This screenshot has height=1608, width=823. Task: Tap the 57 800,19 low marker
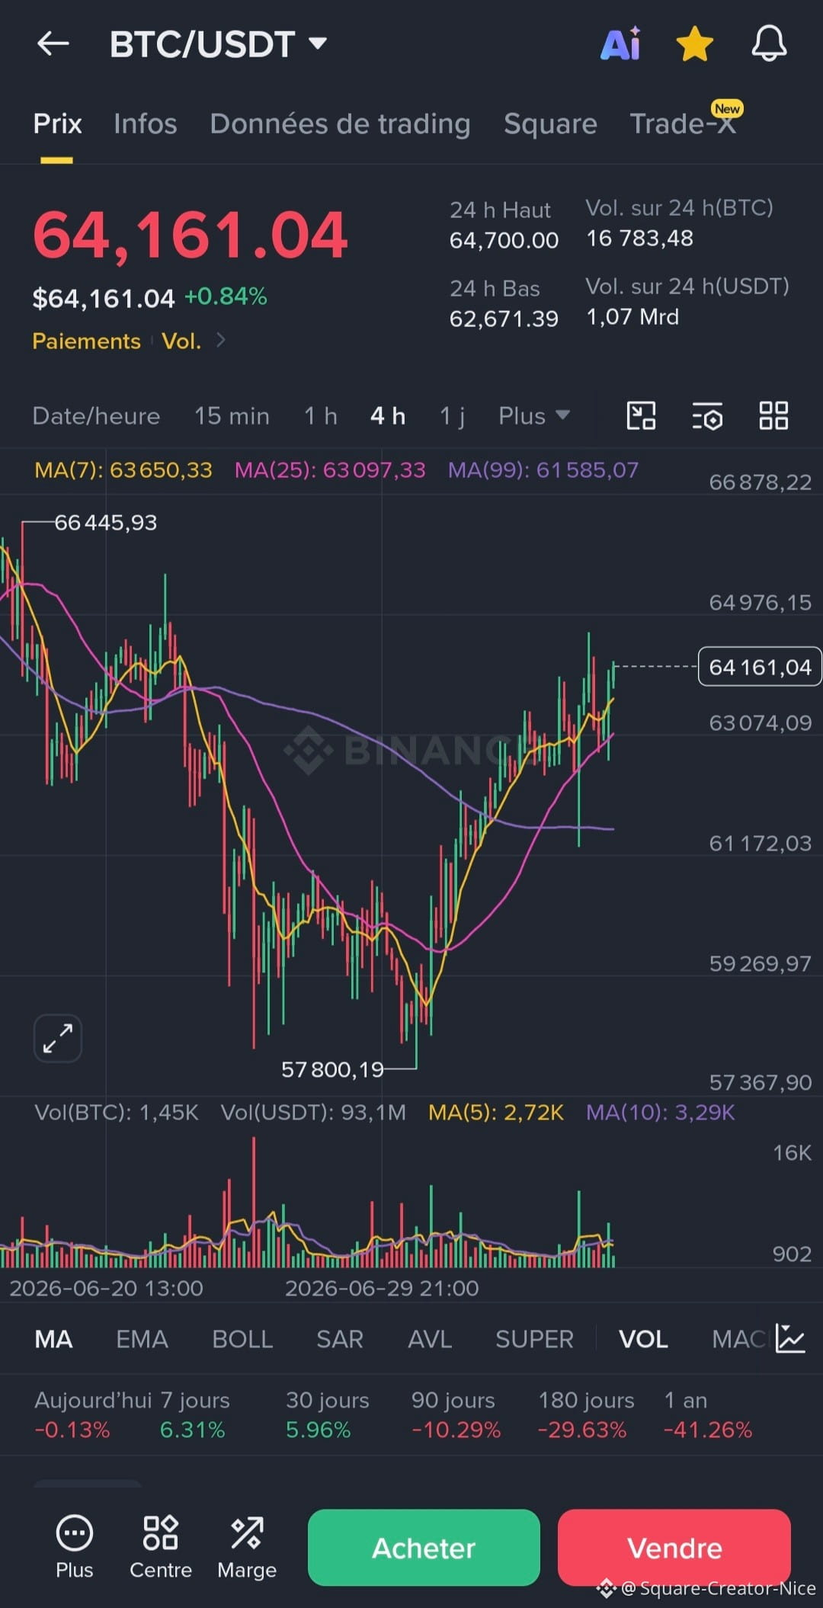click(x=332, y=1070)
